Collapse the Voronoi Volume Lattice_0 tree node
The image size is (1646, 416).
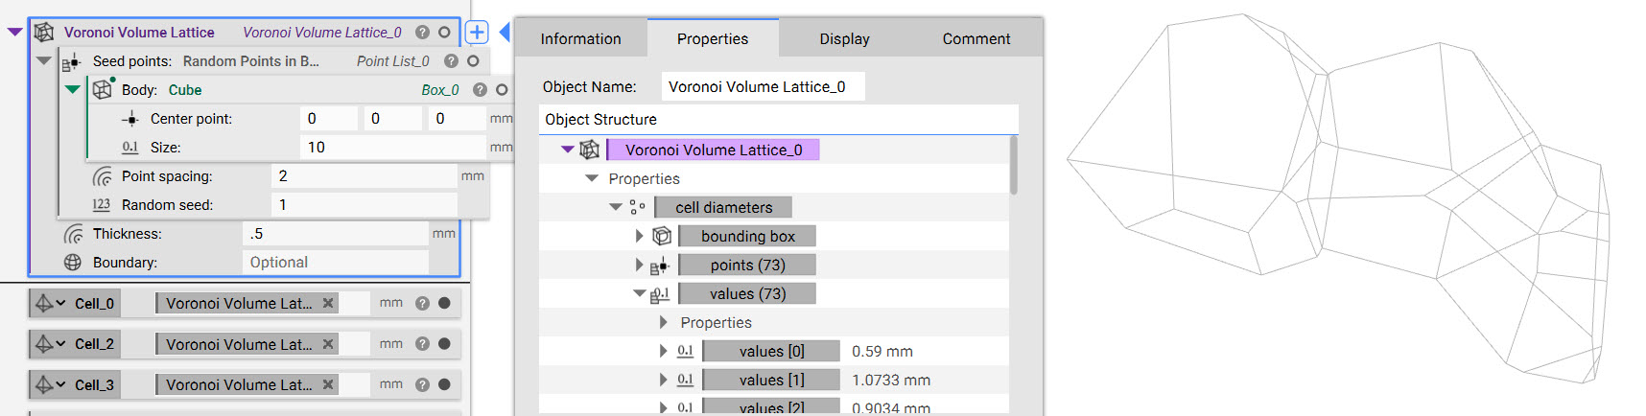pos(568,150)
